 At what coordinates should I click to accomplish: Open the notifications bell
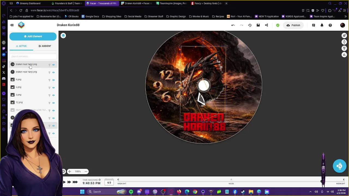click(x=322, y=25)
